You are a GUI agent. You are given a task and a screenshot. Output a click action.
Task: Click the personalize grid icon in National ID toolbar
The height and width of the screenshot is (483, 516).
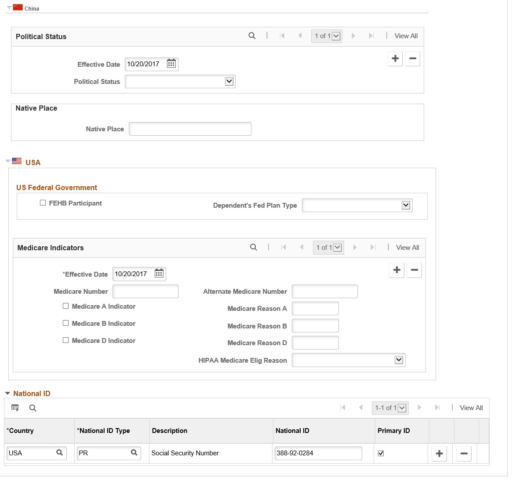(15, 407)
